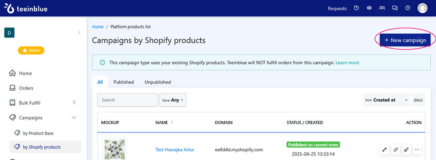436x160 pixels.
Task: Switch to the Unpublished tab
Action: click(158, 82)
